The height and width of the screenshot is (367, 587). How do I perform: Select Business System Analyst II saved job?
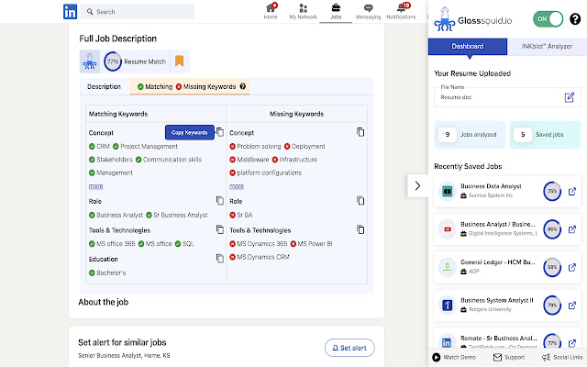[x=497, y=300]
